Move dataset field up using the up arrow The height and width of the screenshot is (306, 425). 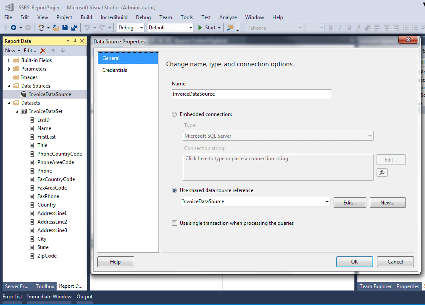tap(53, 50)
